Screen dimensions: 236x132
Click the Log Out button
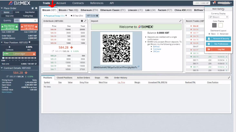[218, 49]
